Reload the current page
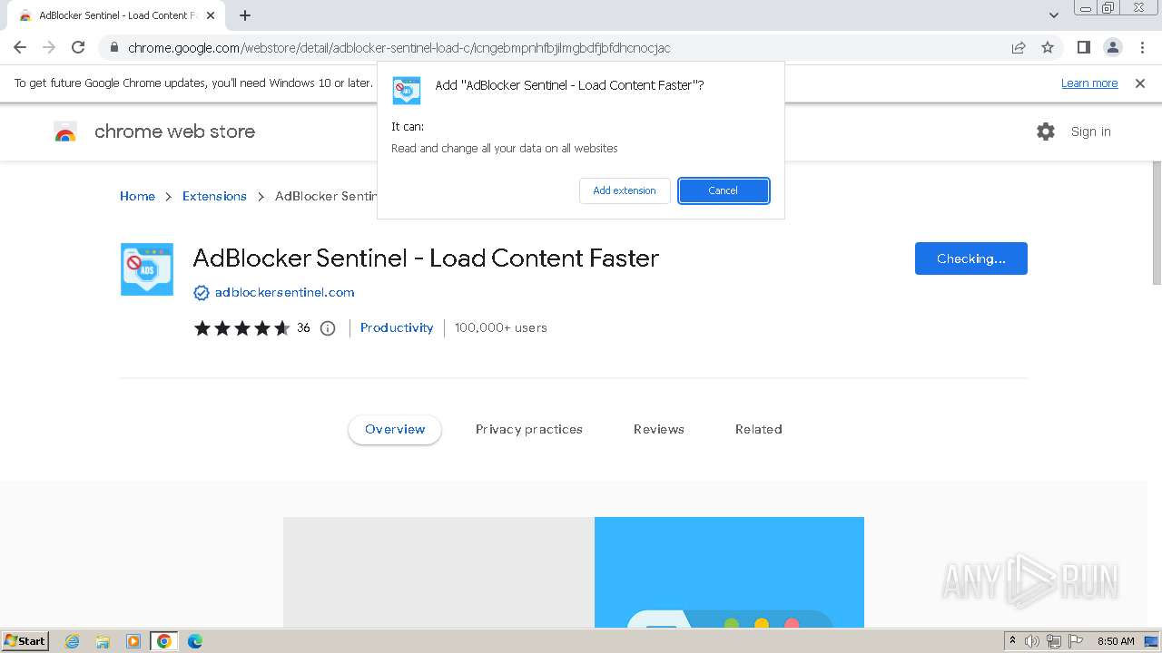Image resolution: width=1162 pixels, height=653 pixels. coord(78,47)
